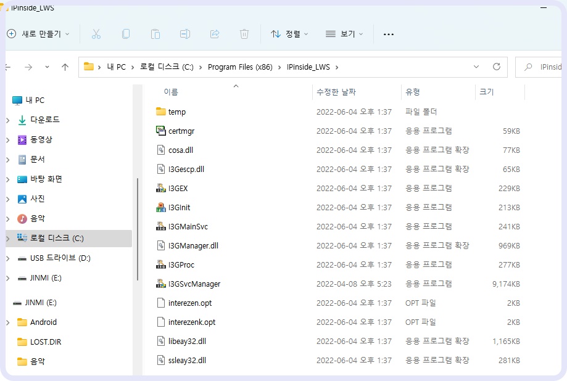Click the 내 PC breadcrumb
This screenshot has height=381, width=567.
point(117,67)
